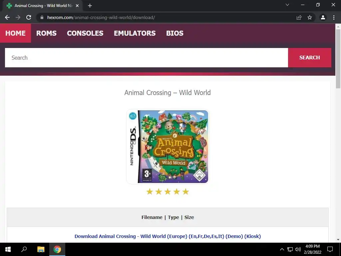Click scrollbar down arrow

pos(338,240)
